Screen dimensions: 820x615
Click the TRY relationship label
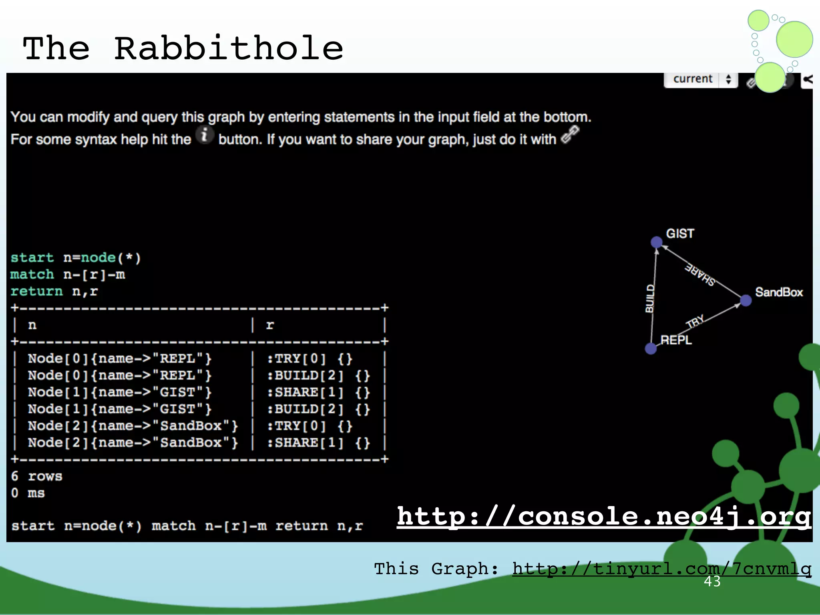[x=695, y=322]
